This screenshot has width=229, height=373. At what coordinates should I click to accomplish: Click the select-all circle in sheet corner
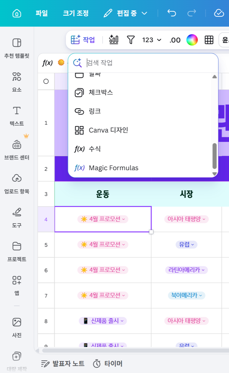[46, 81]
